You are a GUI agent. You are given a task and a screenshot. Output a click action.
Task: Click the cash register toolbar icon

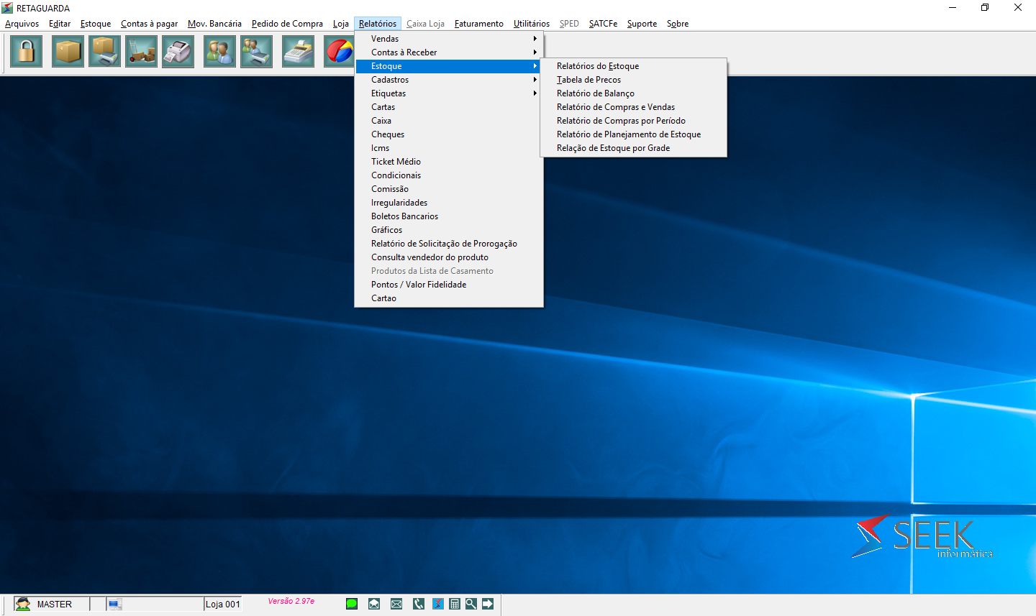(x=298, y=52)
